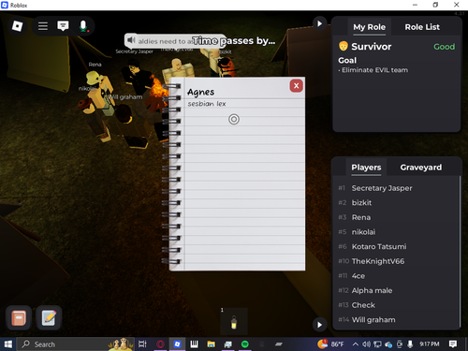The height and width of the screenshot is (351, 468).
Task: Click the Agnes notebook title
Action: coord(201,93)
